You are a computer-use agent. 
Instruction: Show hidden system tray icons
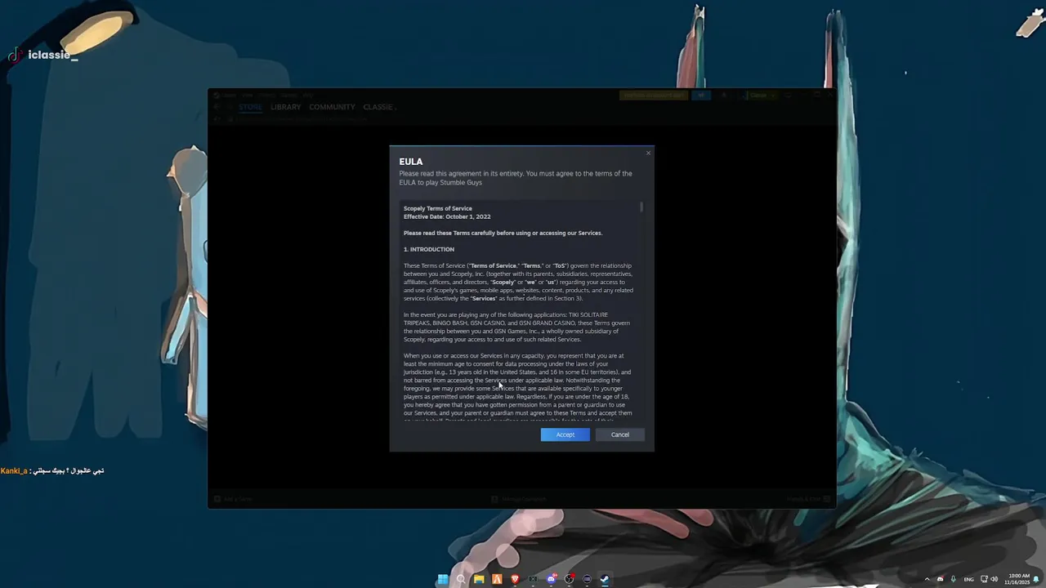coord(927,579)
